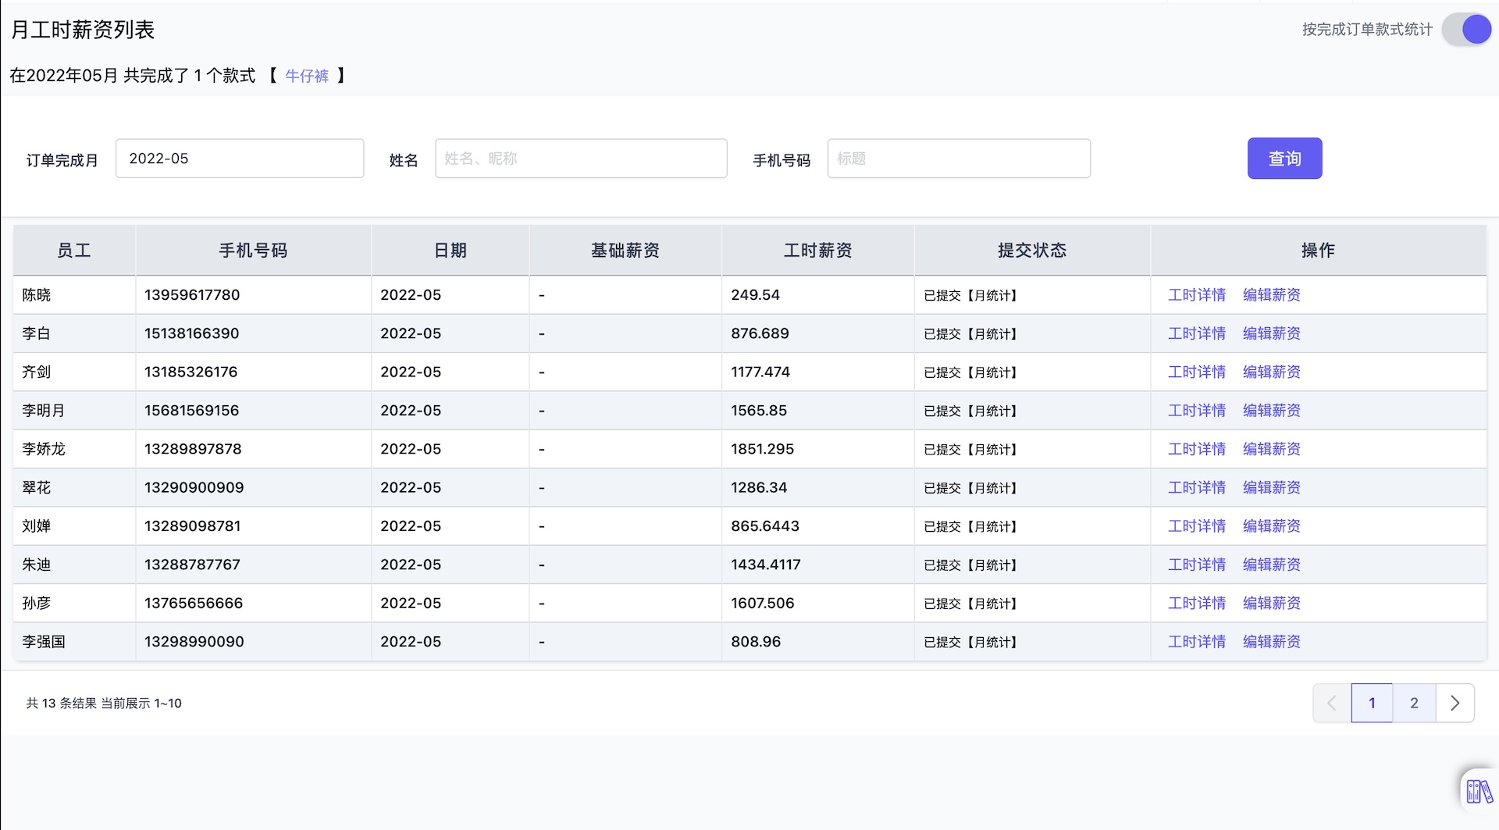Select page 1 in pagination
Image resolution: width=1499 pixels, height=830 pixels.
[x=1372, y=703]
